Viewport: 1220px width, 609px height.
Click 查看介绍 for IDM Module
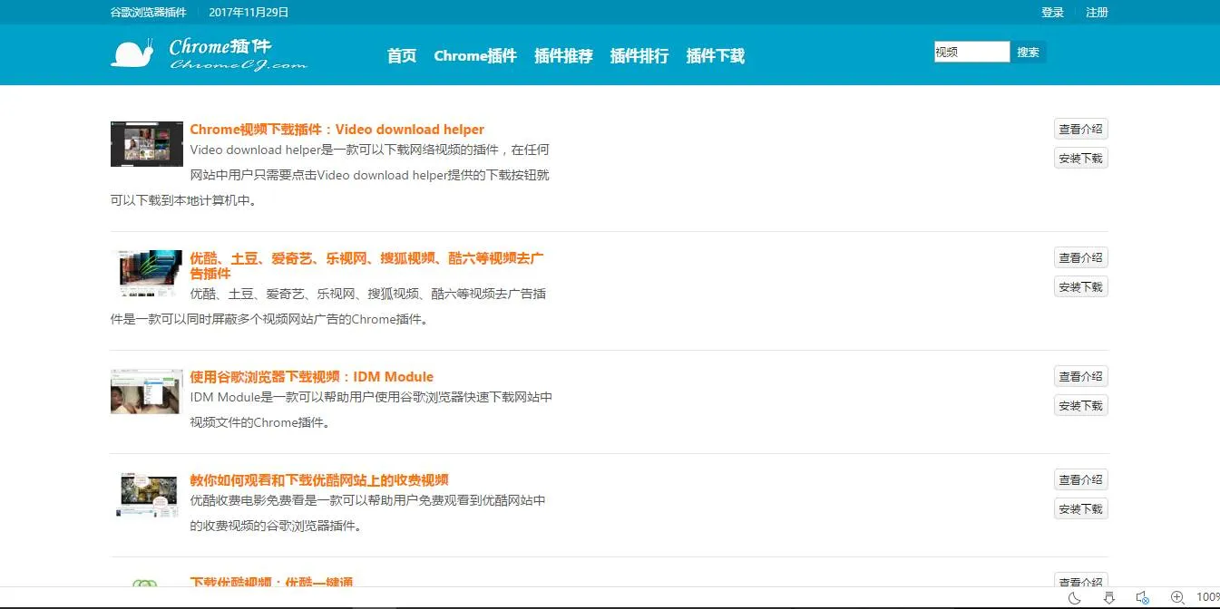[x=1081, y=377]
